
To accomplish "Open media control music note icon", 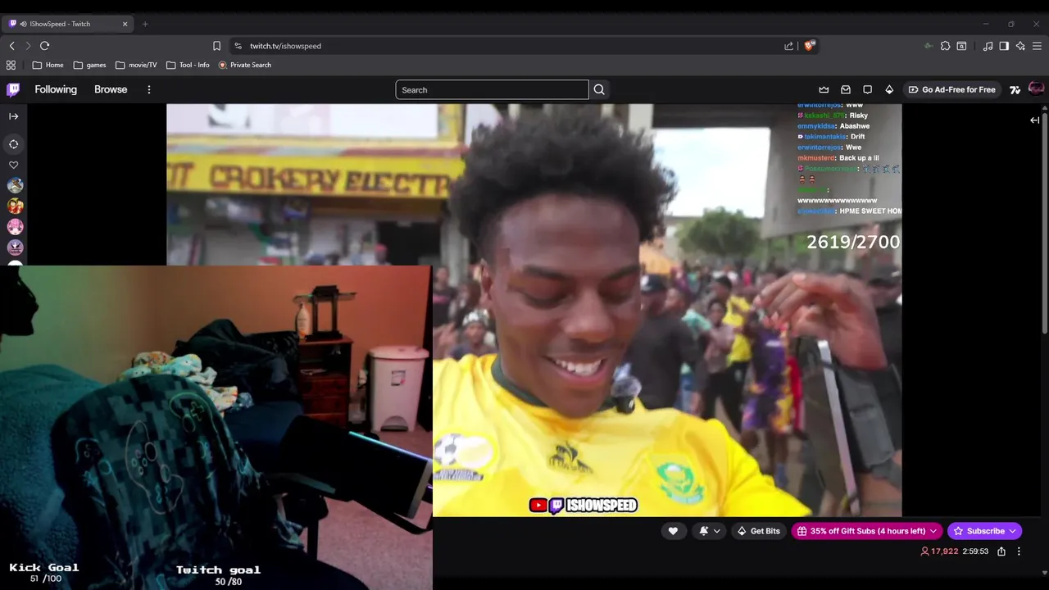I will coord(988,46).
